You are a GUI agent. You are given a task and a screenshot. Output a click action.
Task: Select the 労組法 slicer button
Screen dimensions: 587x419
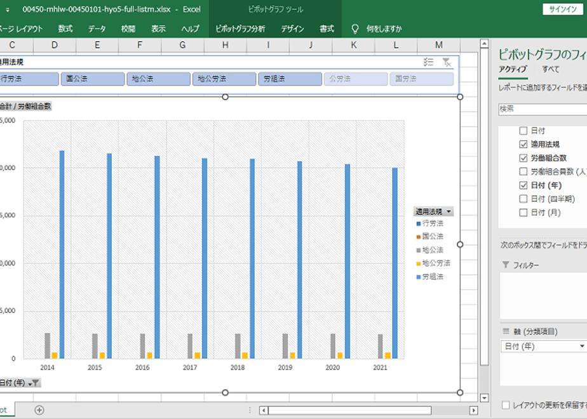click(x=290, y=79)
